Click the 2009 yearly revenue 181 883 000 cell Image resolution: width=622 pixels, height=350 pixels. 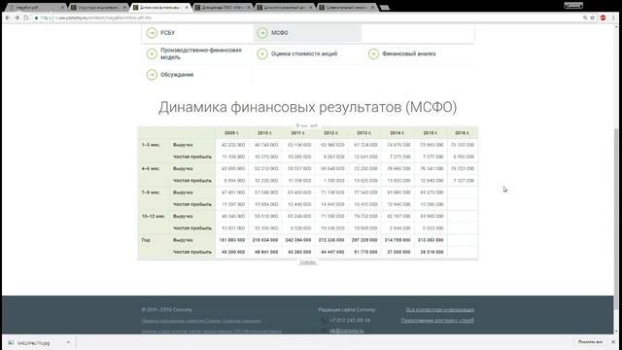click(x=232, y=240)
